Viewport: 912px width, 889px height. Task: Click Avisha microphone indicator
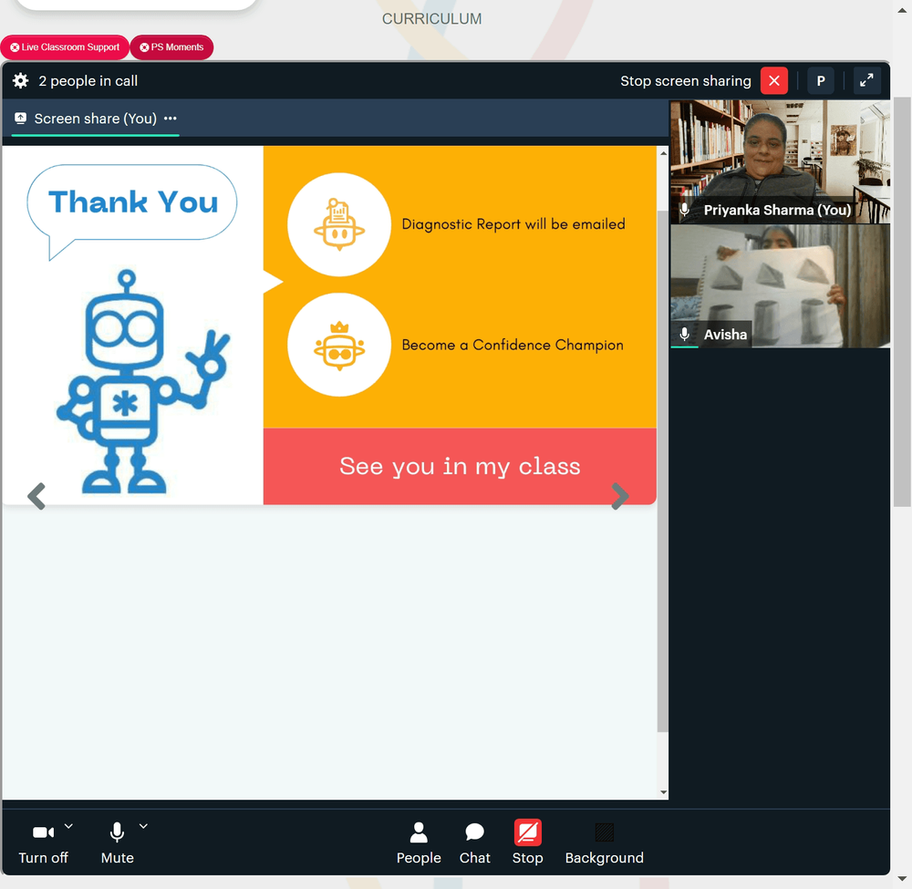point(685,335)
